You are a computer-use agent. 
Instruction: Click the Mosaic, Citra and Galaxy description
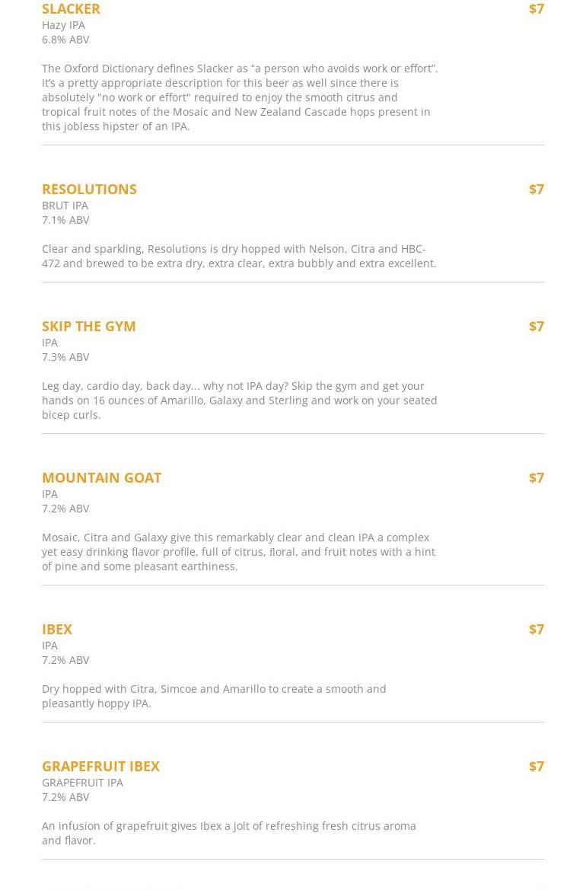[x=238, y=551]
